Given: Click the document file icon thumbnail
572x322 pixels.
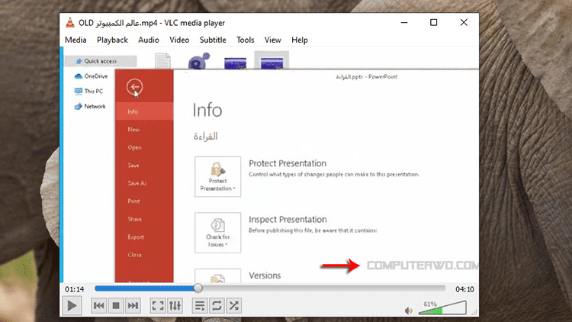Looking at the screenshot, I should click(162, 60).
